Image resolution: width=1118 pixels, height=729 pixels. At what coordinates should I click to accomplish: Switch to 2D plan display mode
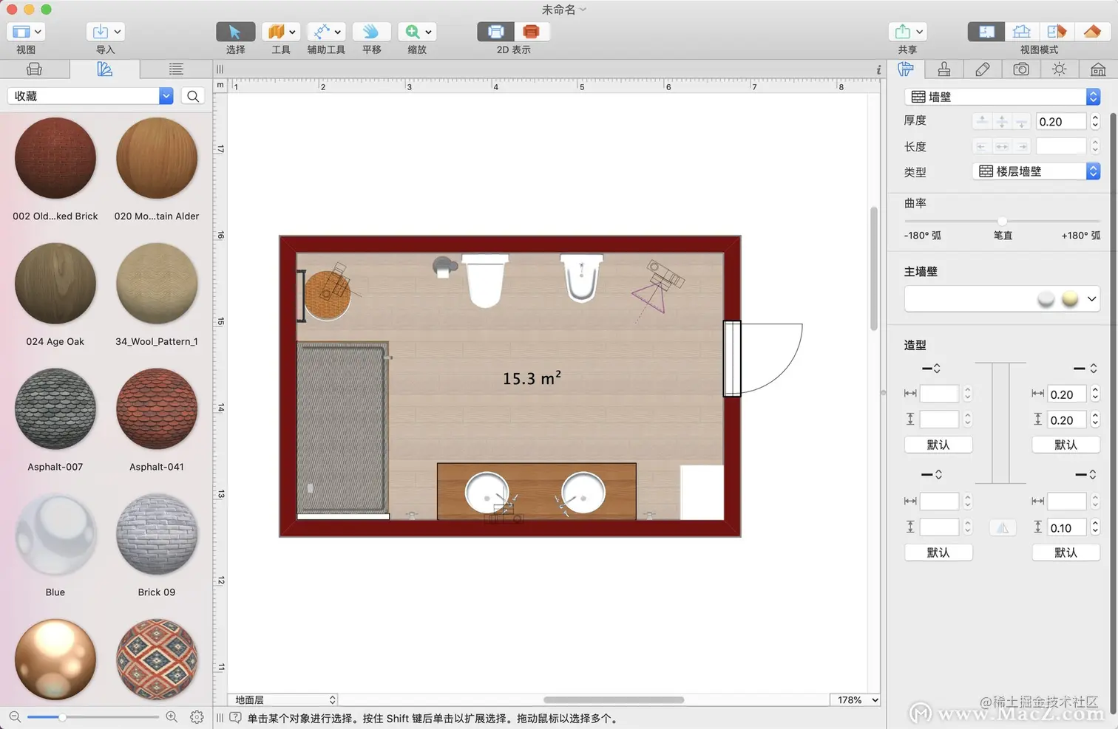pos(496,32)
